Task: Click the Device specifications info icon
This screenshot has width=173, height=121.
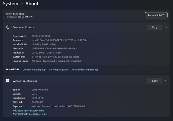Action: click(8, 27)
